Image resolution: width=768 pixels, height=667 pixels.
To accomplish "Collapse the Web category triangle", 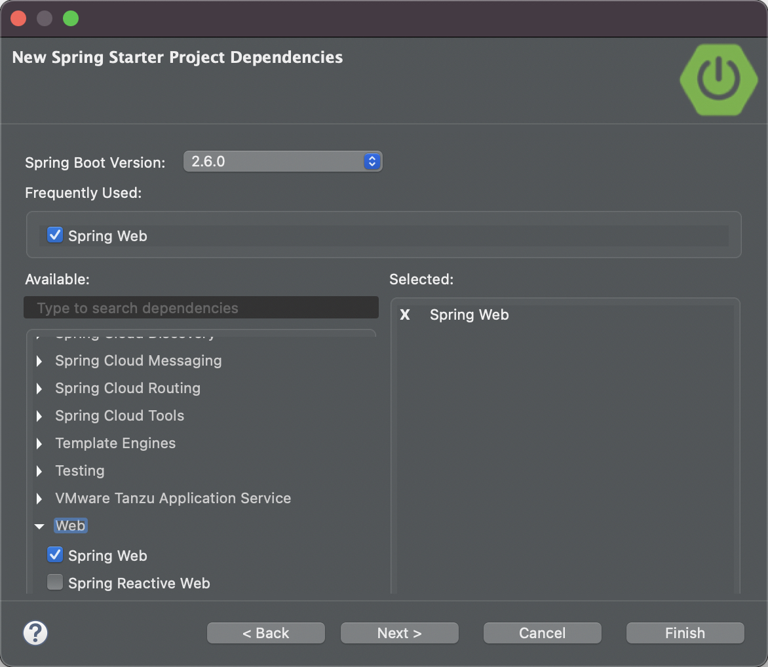I will pyautogui.click(x=39, y=526).
